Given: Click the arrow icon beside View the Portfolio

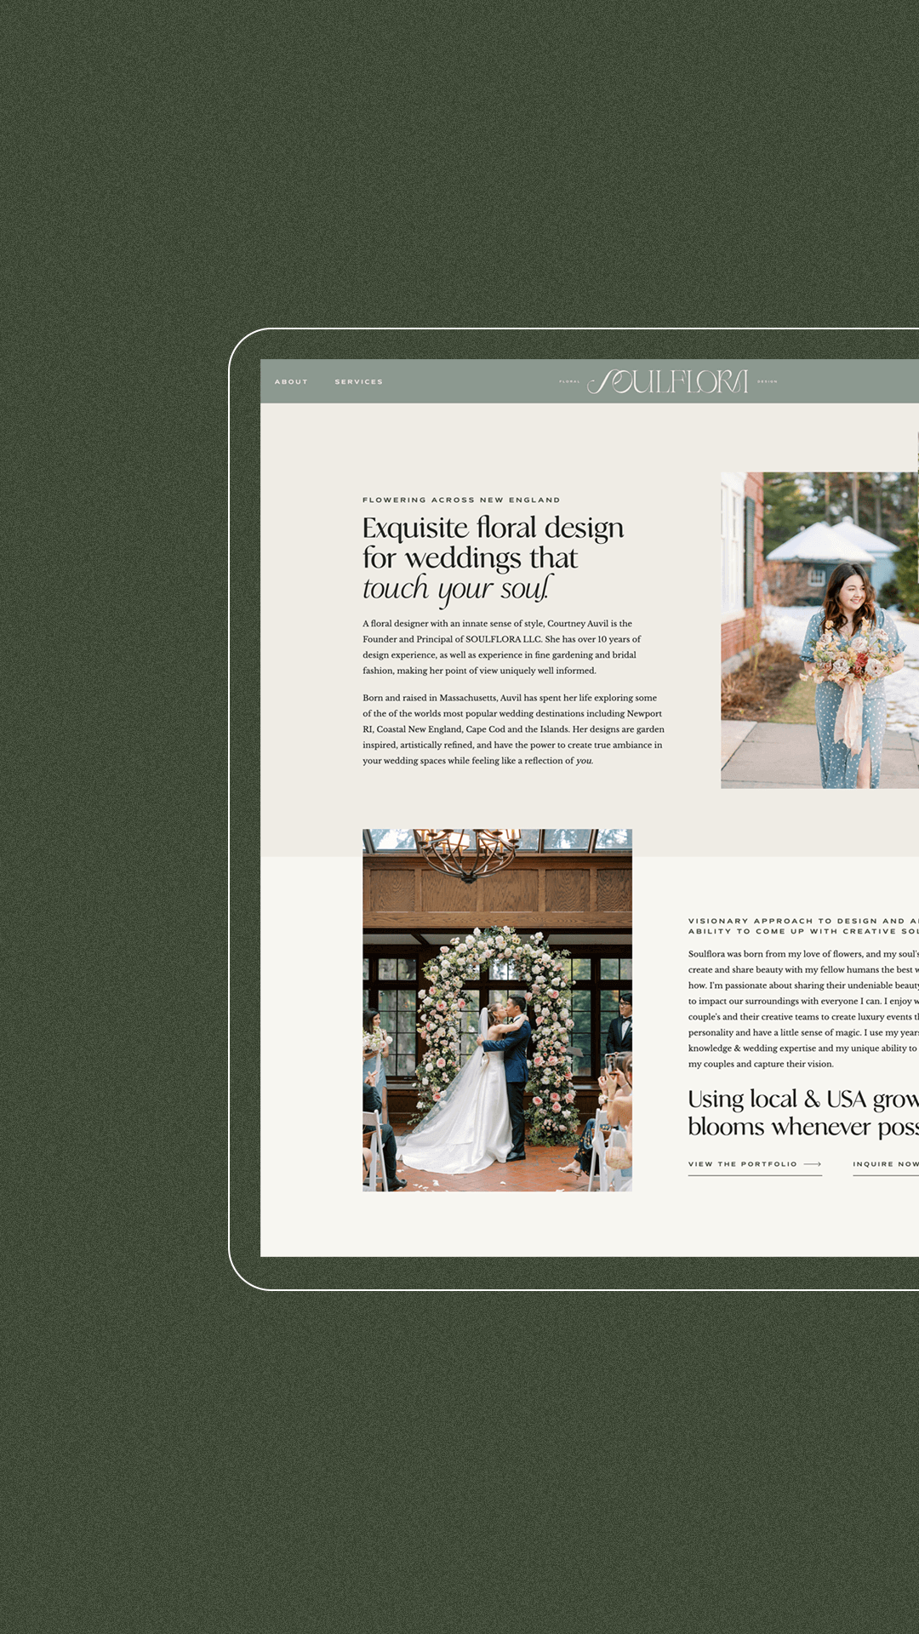Looking at the screenshot, I should click(813, 1164).
